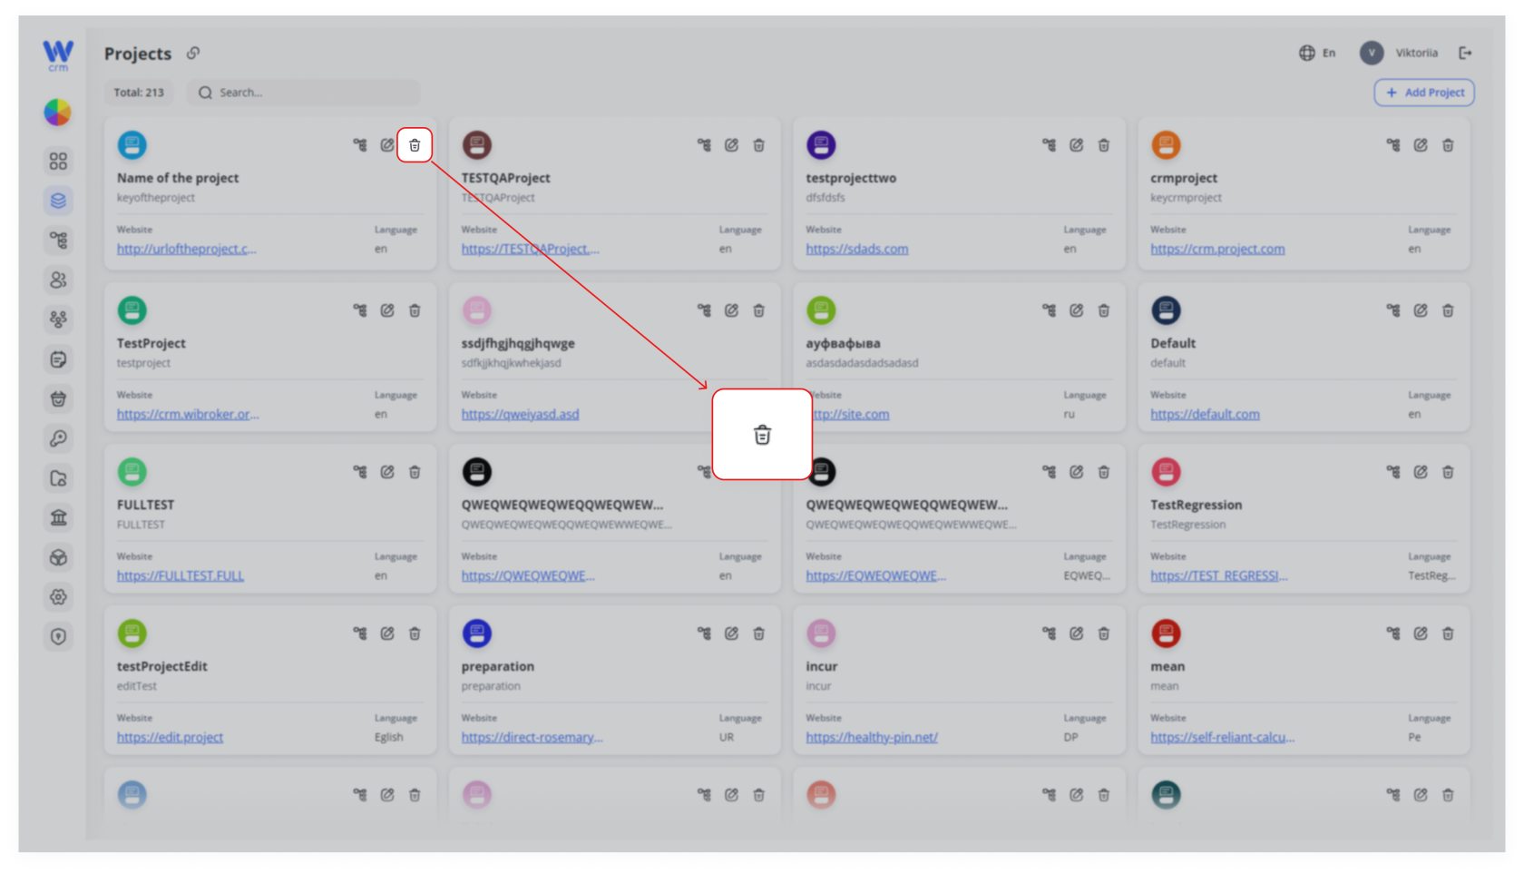Delete the TestProject card
Screen dimensions: 1524x874
tap(415, 310)
